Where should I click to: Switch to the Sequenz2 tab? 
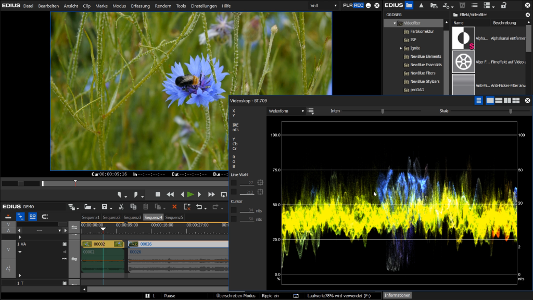112,218
